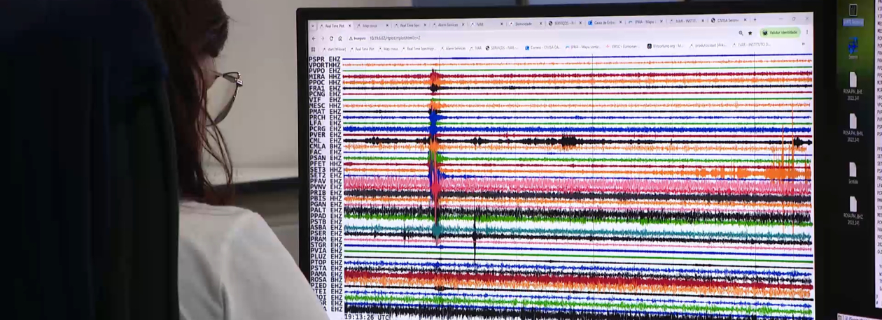Click the MIRA HHZ channel label
Viewport: 882px width, 320px height.
325,76
